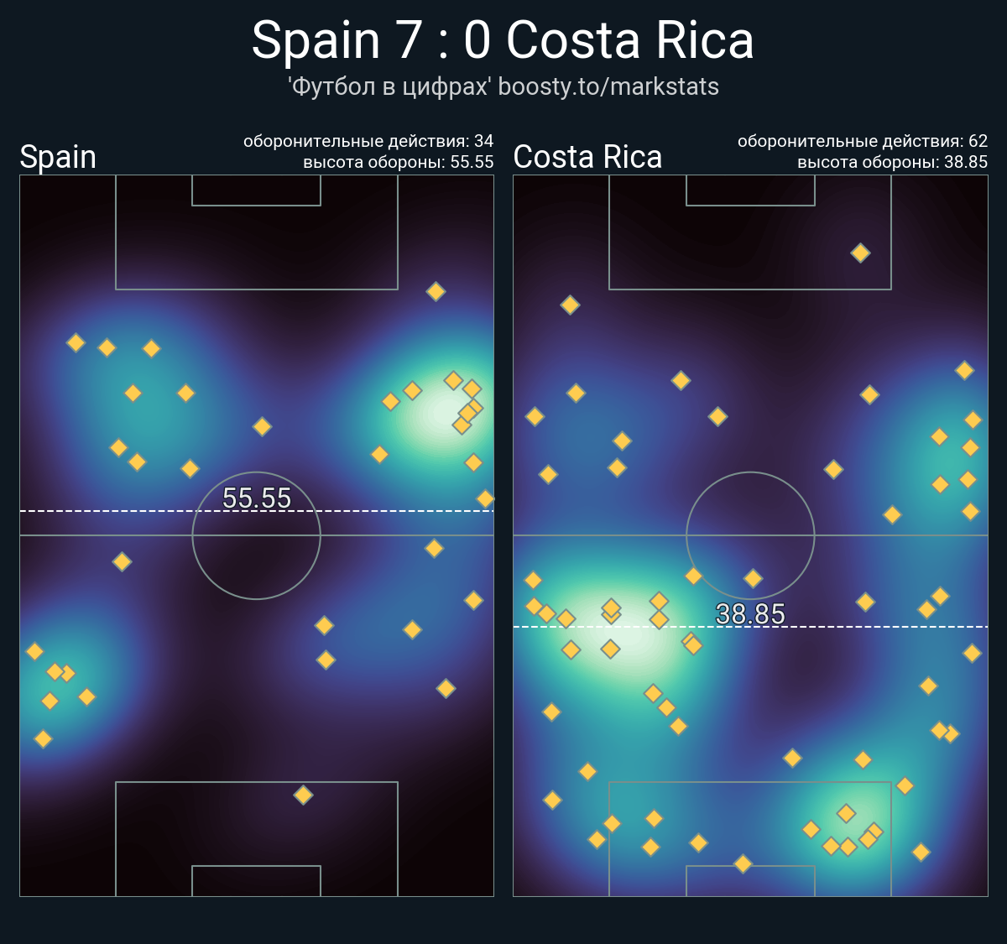Viewport: 1007px width, 944px height.
Task: Click the top goal box on Spain's pitch
Action: coord(256,190)
